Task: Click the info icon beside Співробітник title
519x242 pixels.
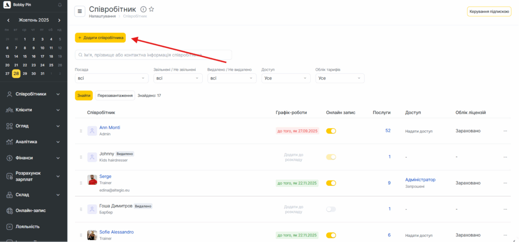Action: pyautogui.click(x=143, y=10)
